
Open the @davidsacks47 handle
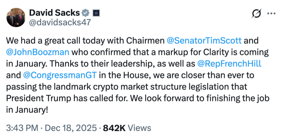(x=60, y=22)
